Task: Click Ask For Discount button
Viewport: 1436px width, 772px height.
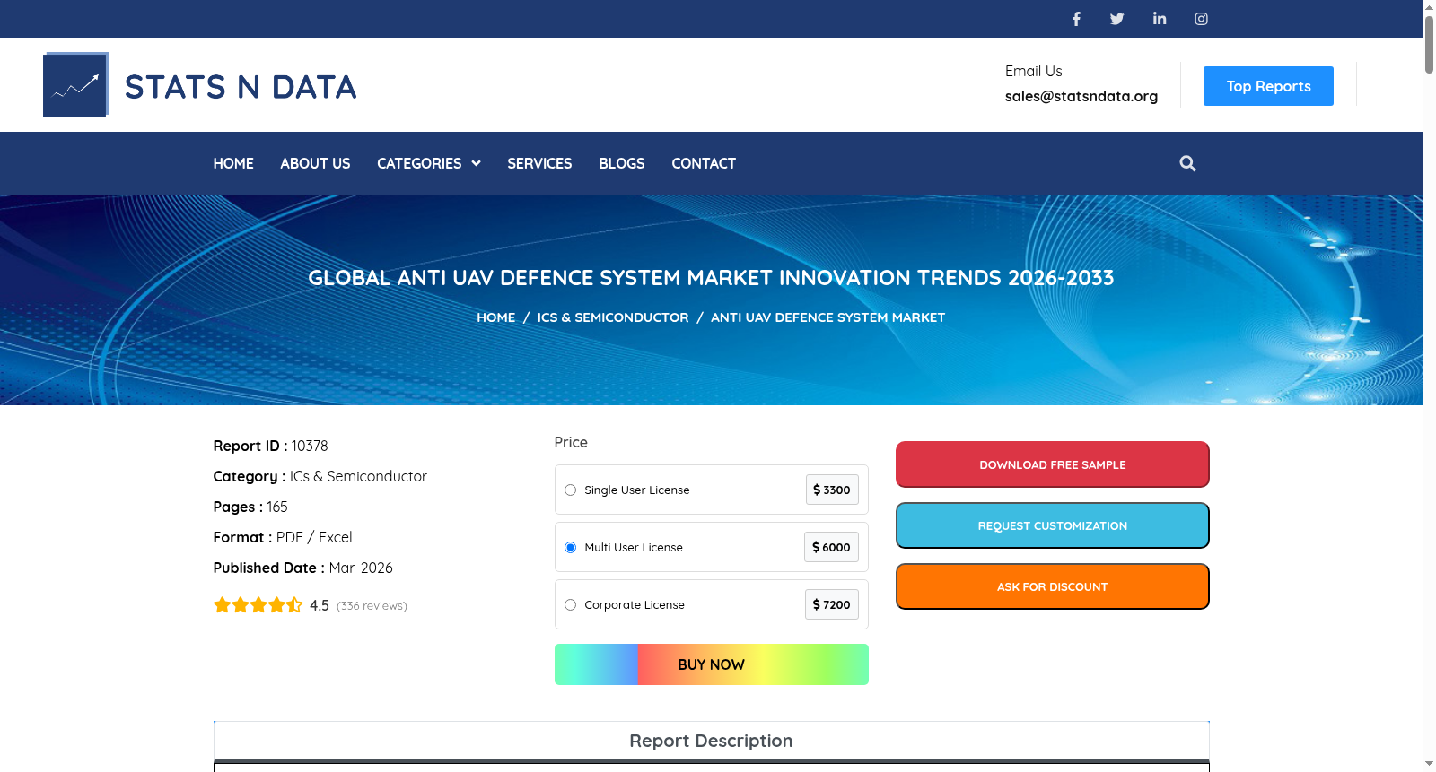Action: click(1053, 586)
